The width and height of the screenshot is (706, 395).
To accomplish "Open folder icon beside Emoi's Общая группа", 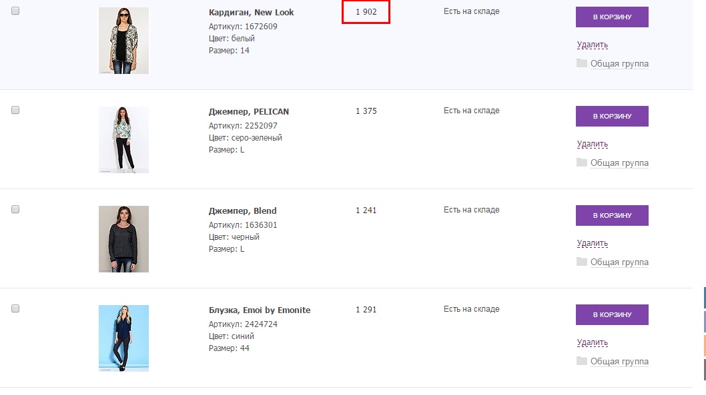I will click(x=581, y=361).
